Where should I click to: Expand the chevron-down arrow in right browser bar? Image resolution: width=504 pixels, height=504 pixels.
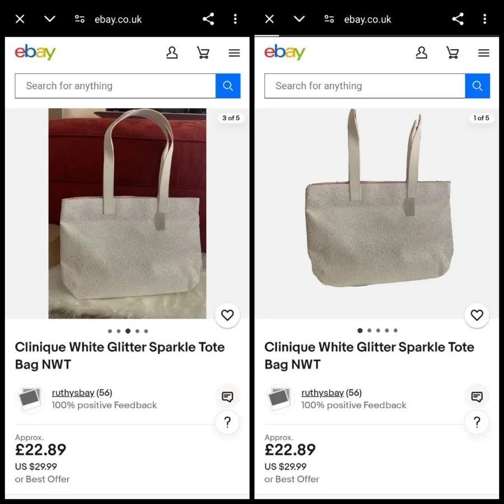tap(300, 19)
